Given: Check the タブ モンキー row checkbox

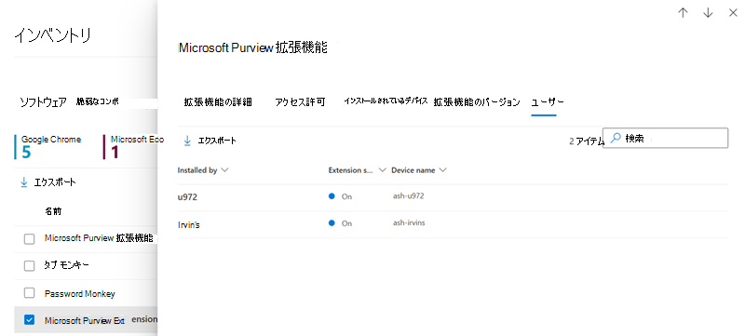Looking at the screenshot, I should click(30, 266).
